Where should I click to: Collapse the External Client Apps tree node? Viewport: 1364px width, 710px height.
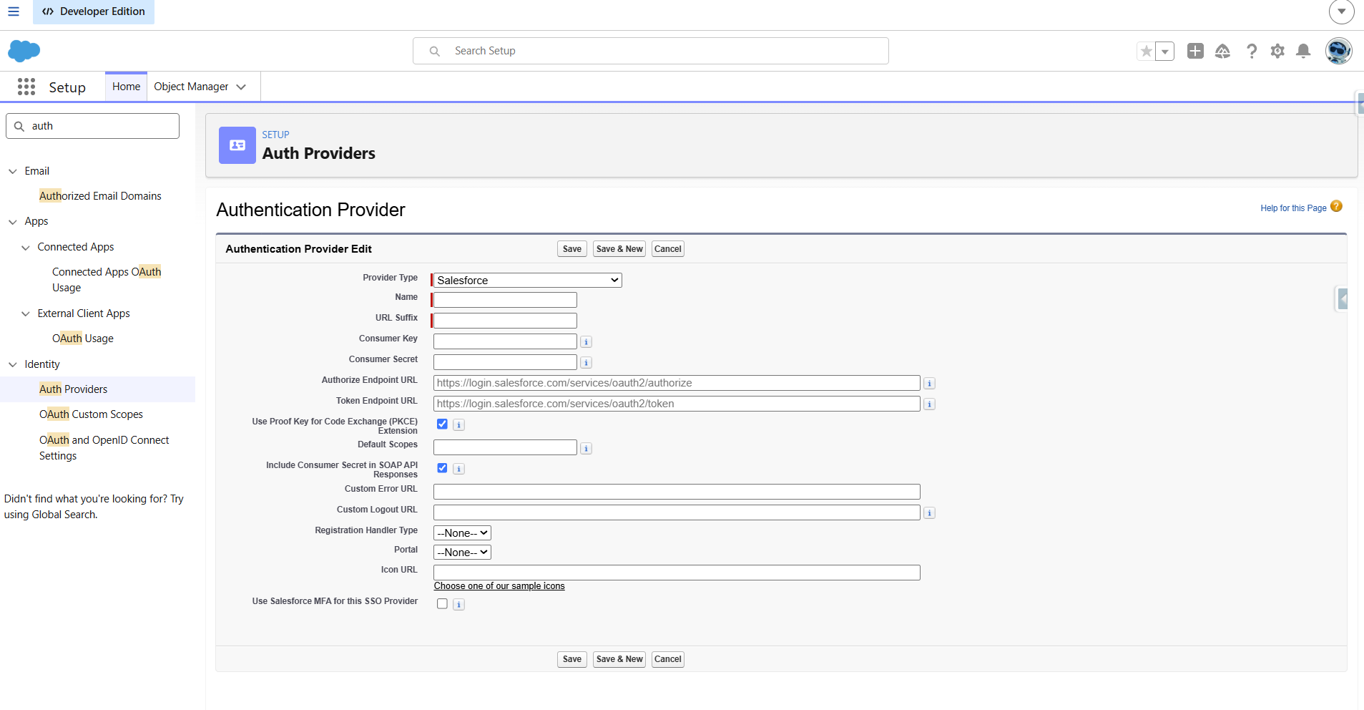pos(26,313)
